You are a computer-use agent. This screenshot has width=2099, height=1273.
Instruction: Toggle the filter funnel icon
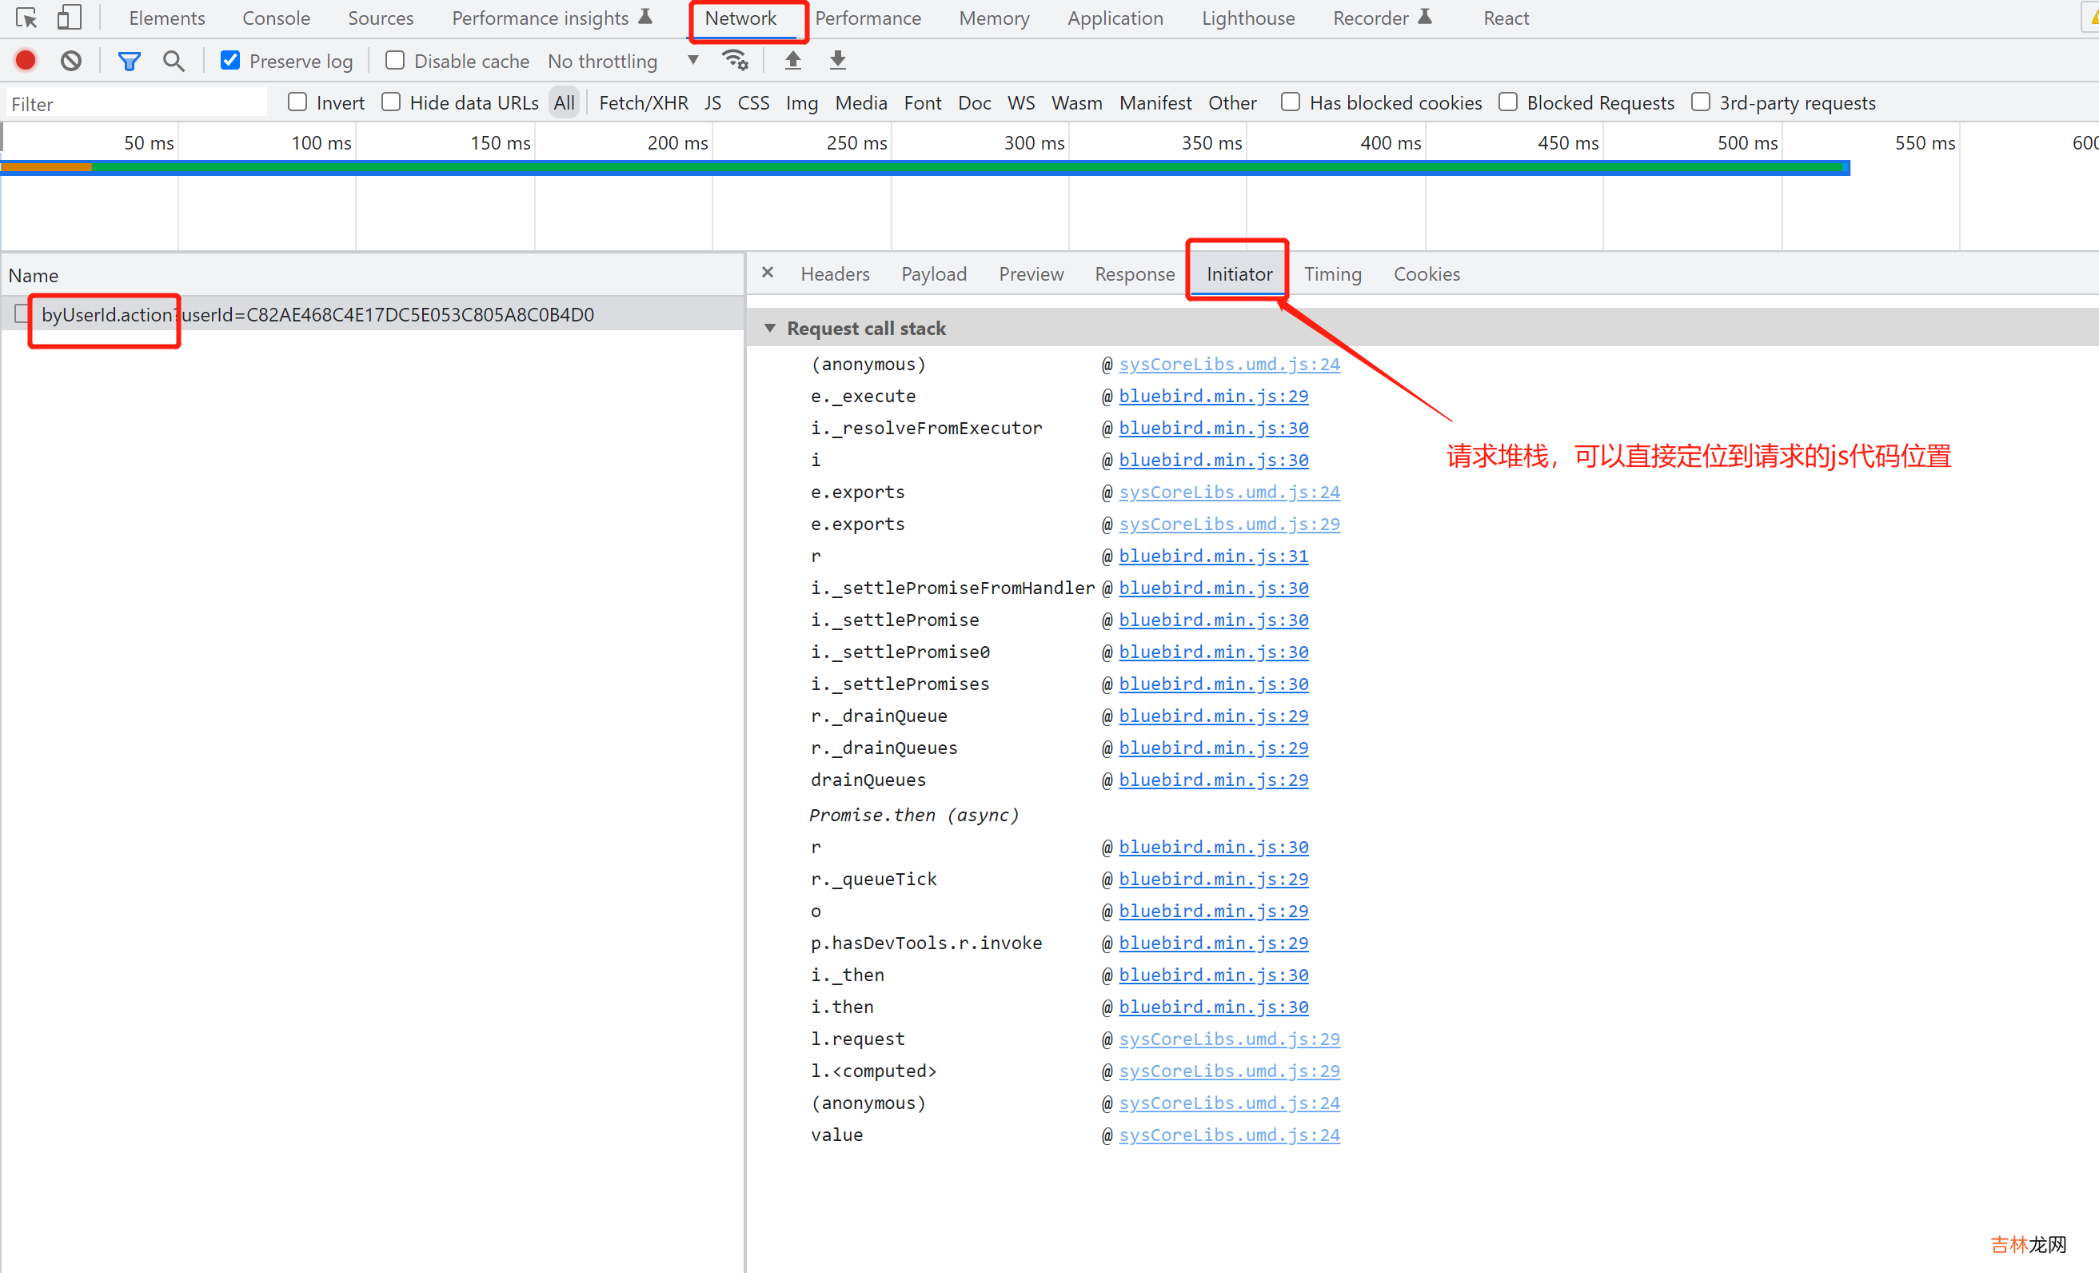[x=129, y=61]
